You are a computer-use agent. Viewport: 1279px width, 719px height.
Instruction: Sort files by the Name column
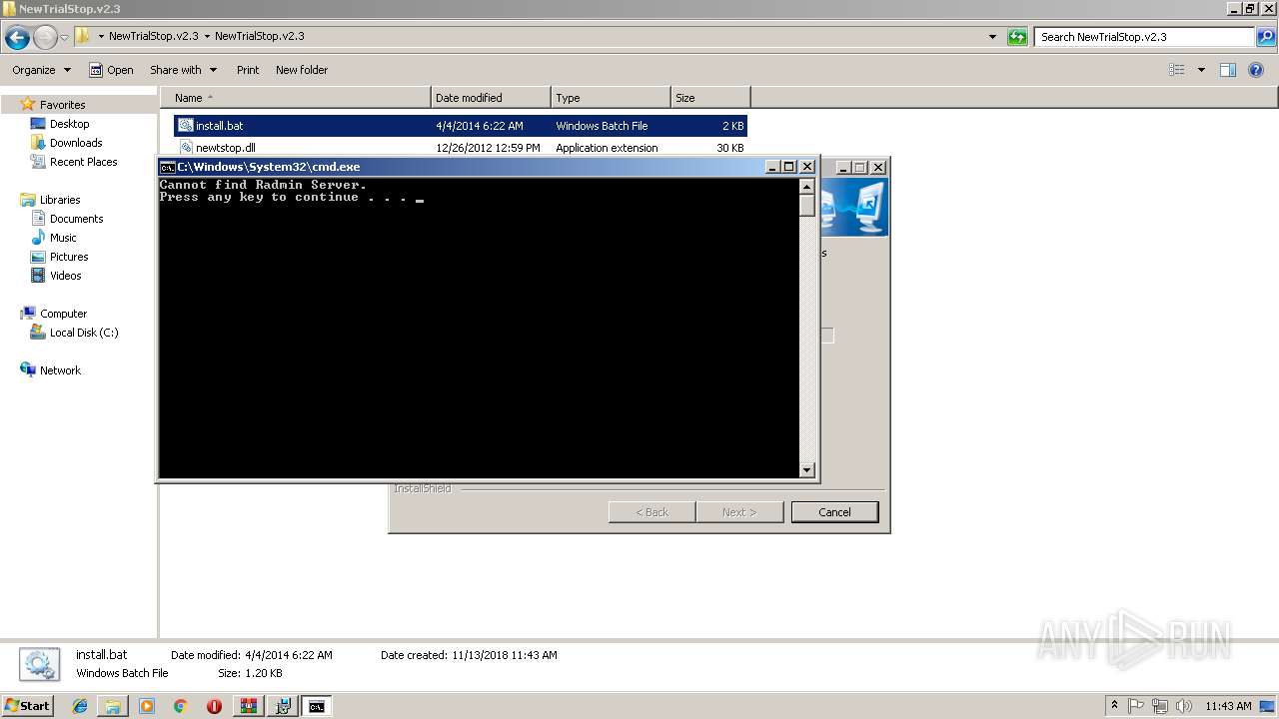click(x=296, y=98)
